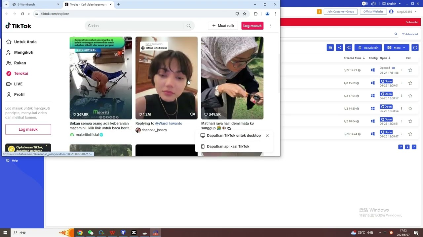The width and height of the screenshot is (423, 237).
Task: Click the share icon button
Action: click(x=339, y=48)
